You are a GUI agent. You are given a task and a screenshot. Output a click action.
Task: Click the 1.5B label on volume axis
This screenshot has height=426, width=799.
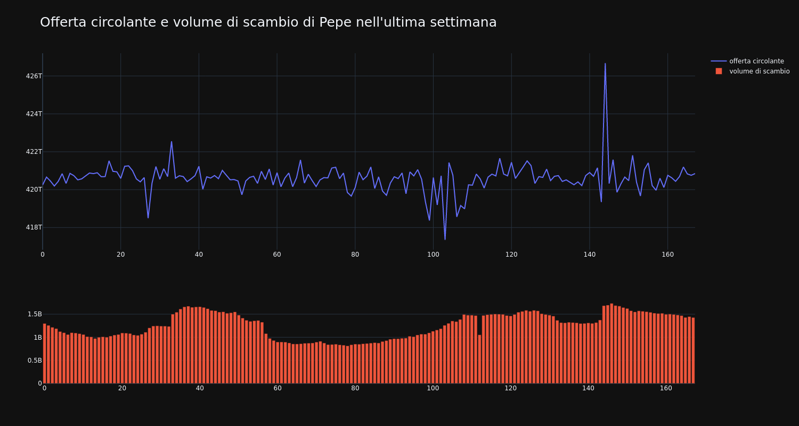click(x=35, y=314)
